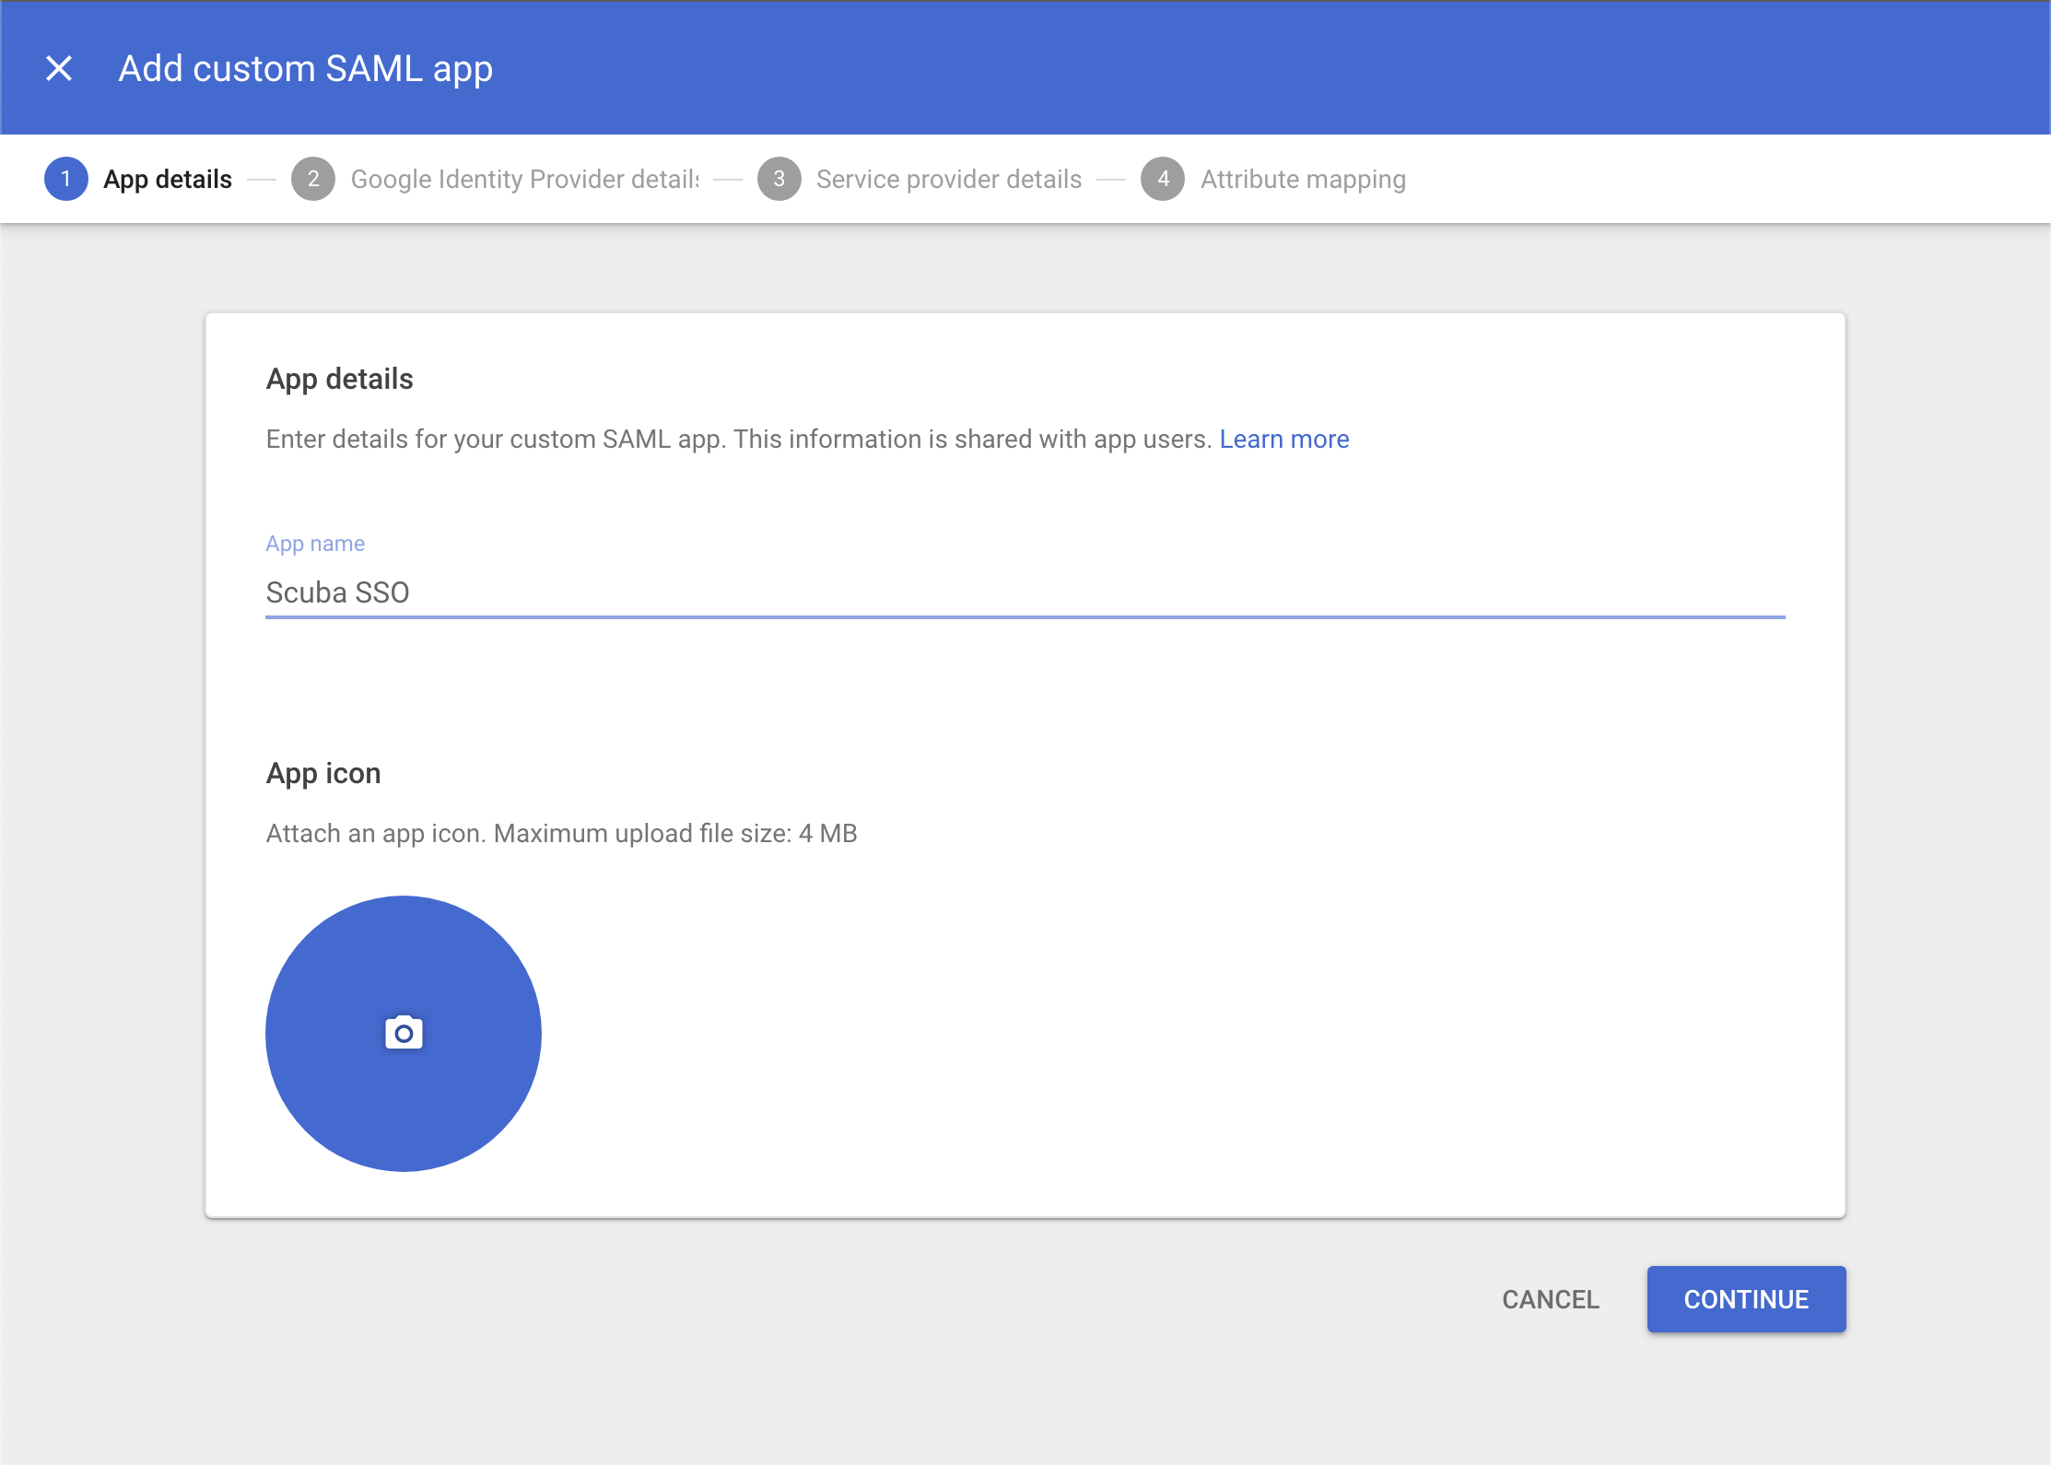Select step 2 circle for Google Identity Provider
Screen dimensions: 2051x1465
(x=313, y=179)
